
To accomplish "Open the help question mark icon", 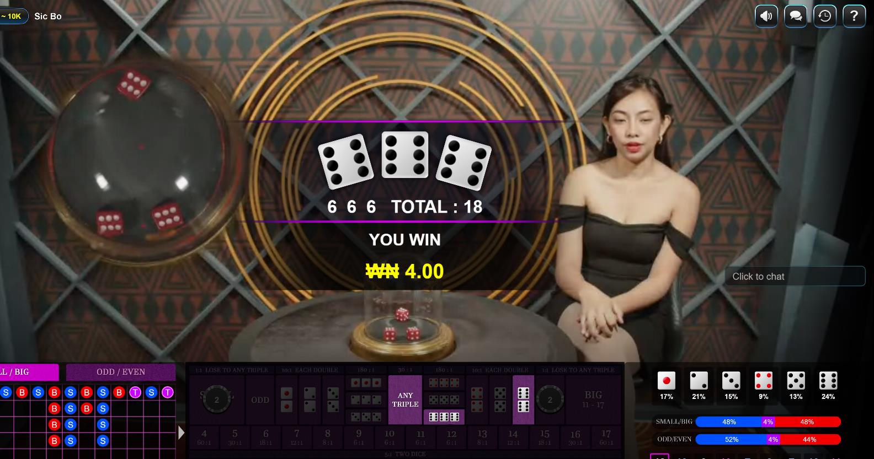I will click(854, 16).
